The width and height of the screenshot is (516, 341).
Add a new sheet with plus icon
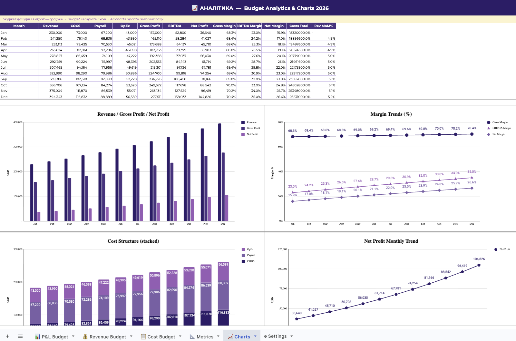[7, 336]
